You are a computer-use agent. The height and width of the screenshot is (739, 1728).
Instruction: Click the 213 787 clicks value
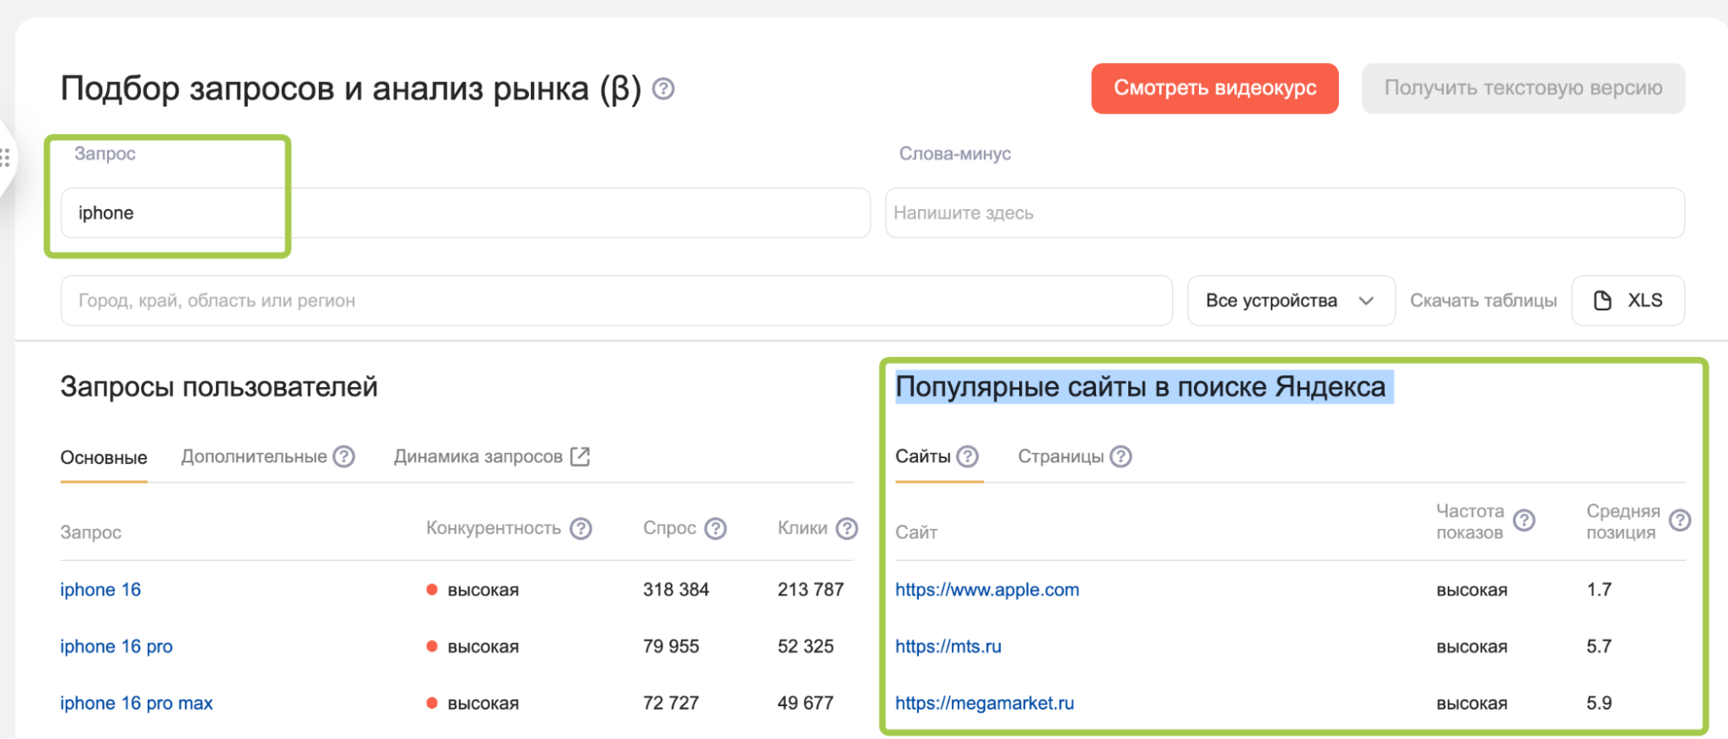click(x=811, y=589)
